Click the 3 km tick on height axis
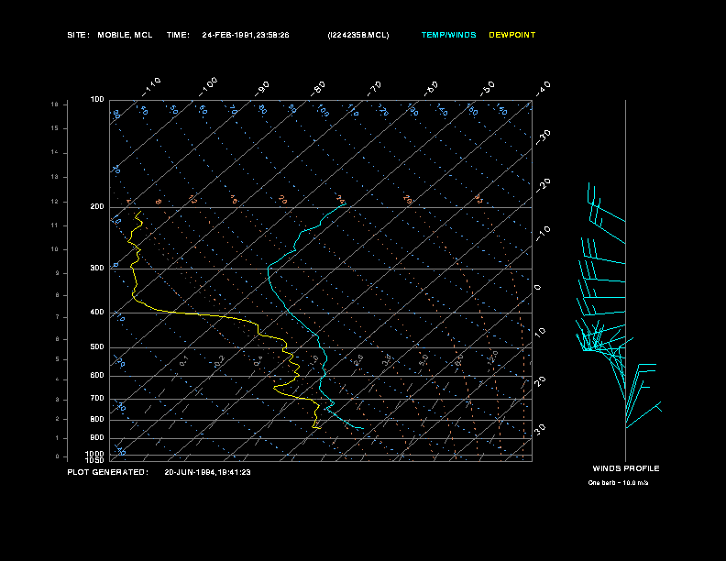The height and width of the screenshot is (561, 726). (x=58, y=400)
